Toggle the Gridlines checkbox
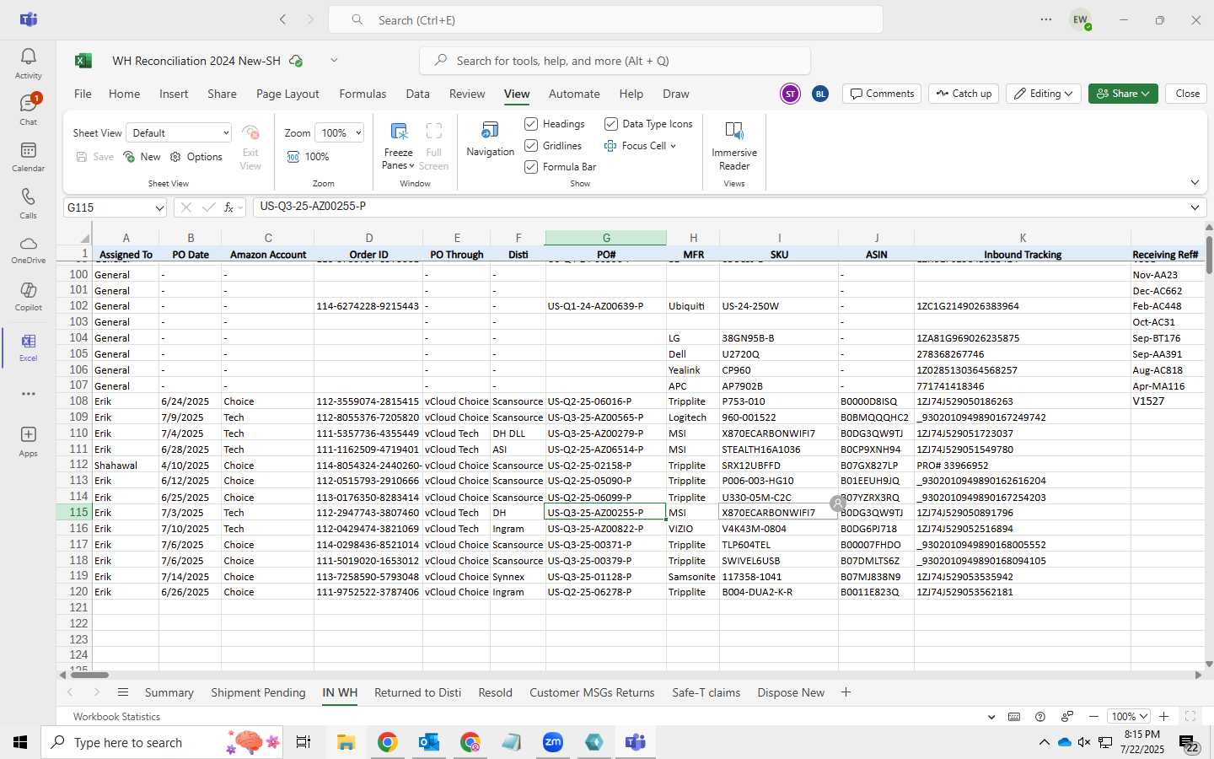The height and width of the screenshot is (759, 1214). point(531,146)
